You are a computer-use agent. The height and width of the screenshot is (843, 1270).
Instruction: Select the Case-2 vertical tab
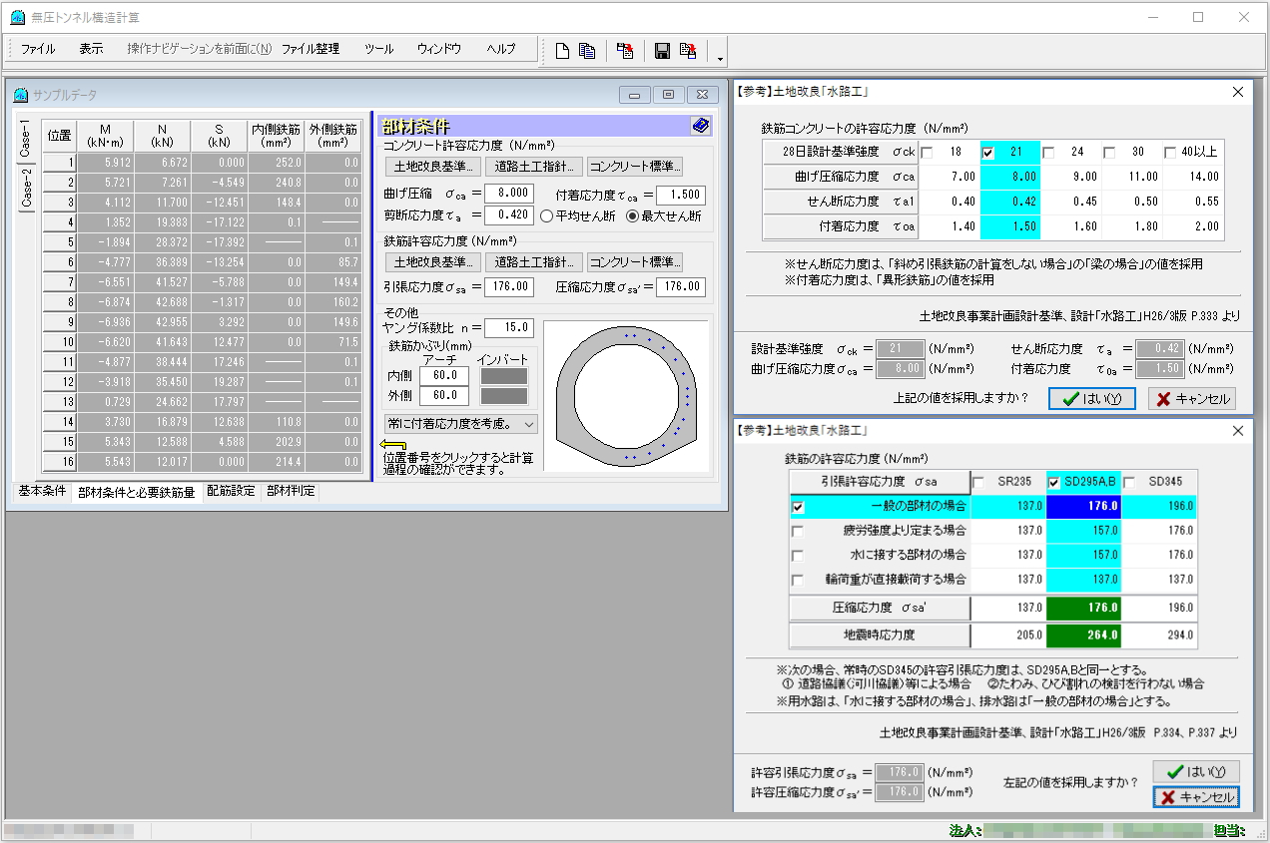[x=27, y=188]
